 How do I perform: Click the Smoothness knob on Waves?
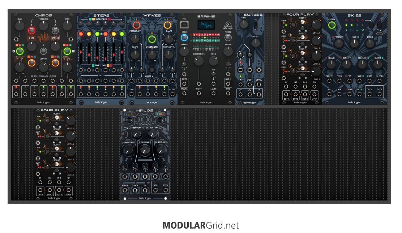tap(152, 55)
